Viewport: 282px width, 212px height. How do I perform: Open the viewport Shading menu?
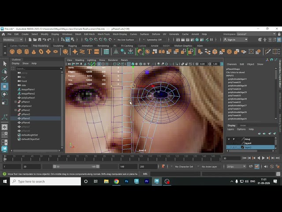(79, 60)
